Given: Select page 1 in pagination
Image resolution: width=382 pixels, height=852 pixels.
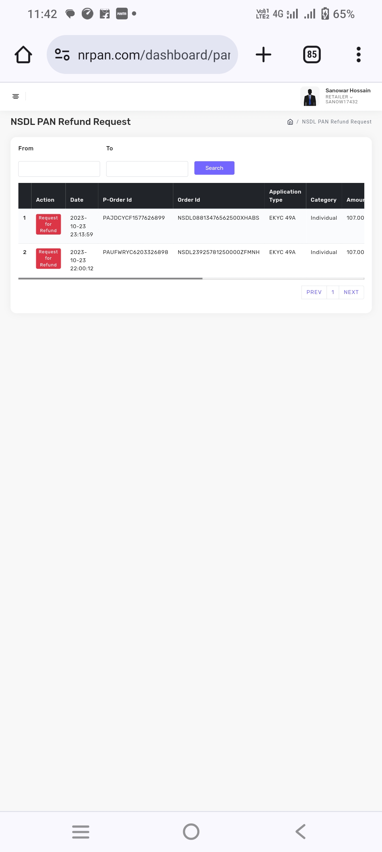Looking at the screenshot, I should pos(333,292).
